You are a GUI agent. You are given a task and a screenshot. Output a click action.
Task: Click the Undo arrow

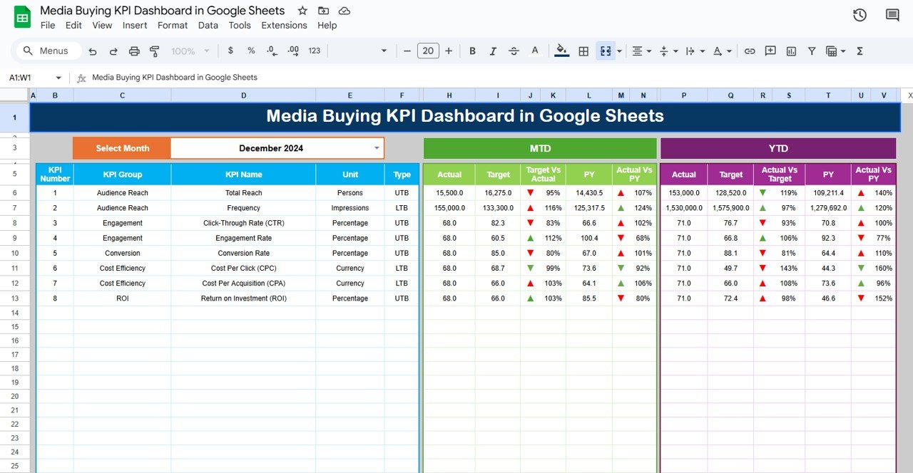pos(93,51)
